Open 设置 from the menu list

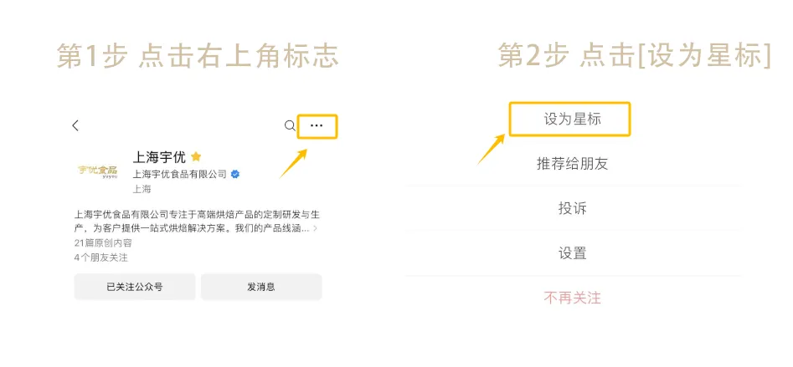(x=573, y=253)
